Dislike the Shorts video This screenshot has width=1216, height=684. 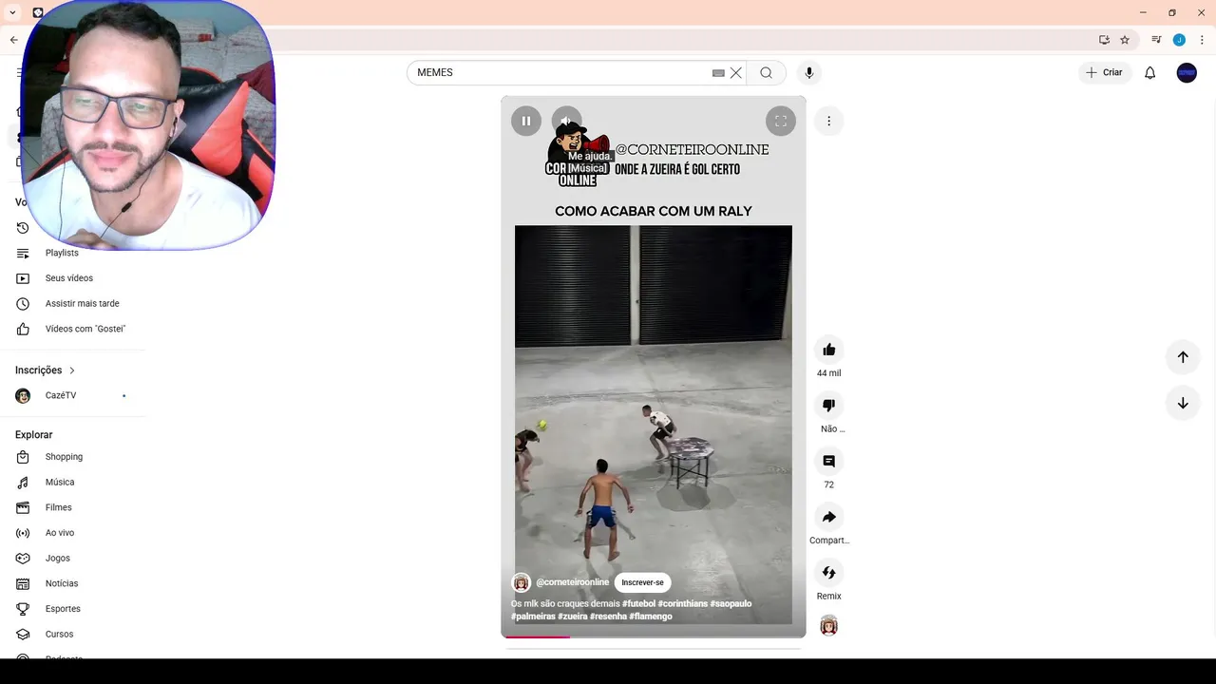tap(828, 406)
